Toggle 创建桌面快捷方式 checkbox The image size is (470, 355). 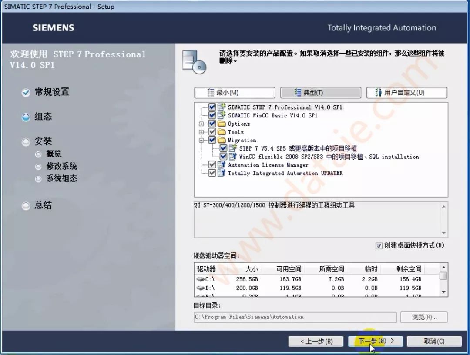(379, 246)
